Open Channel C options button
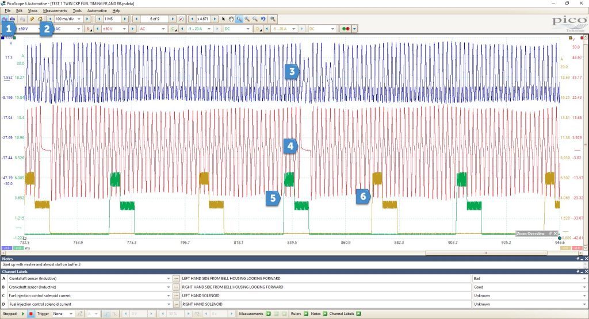This screenshot has width=589, height=319. click(x=174, y=29)
